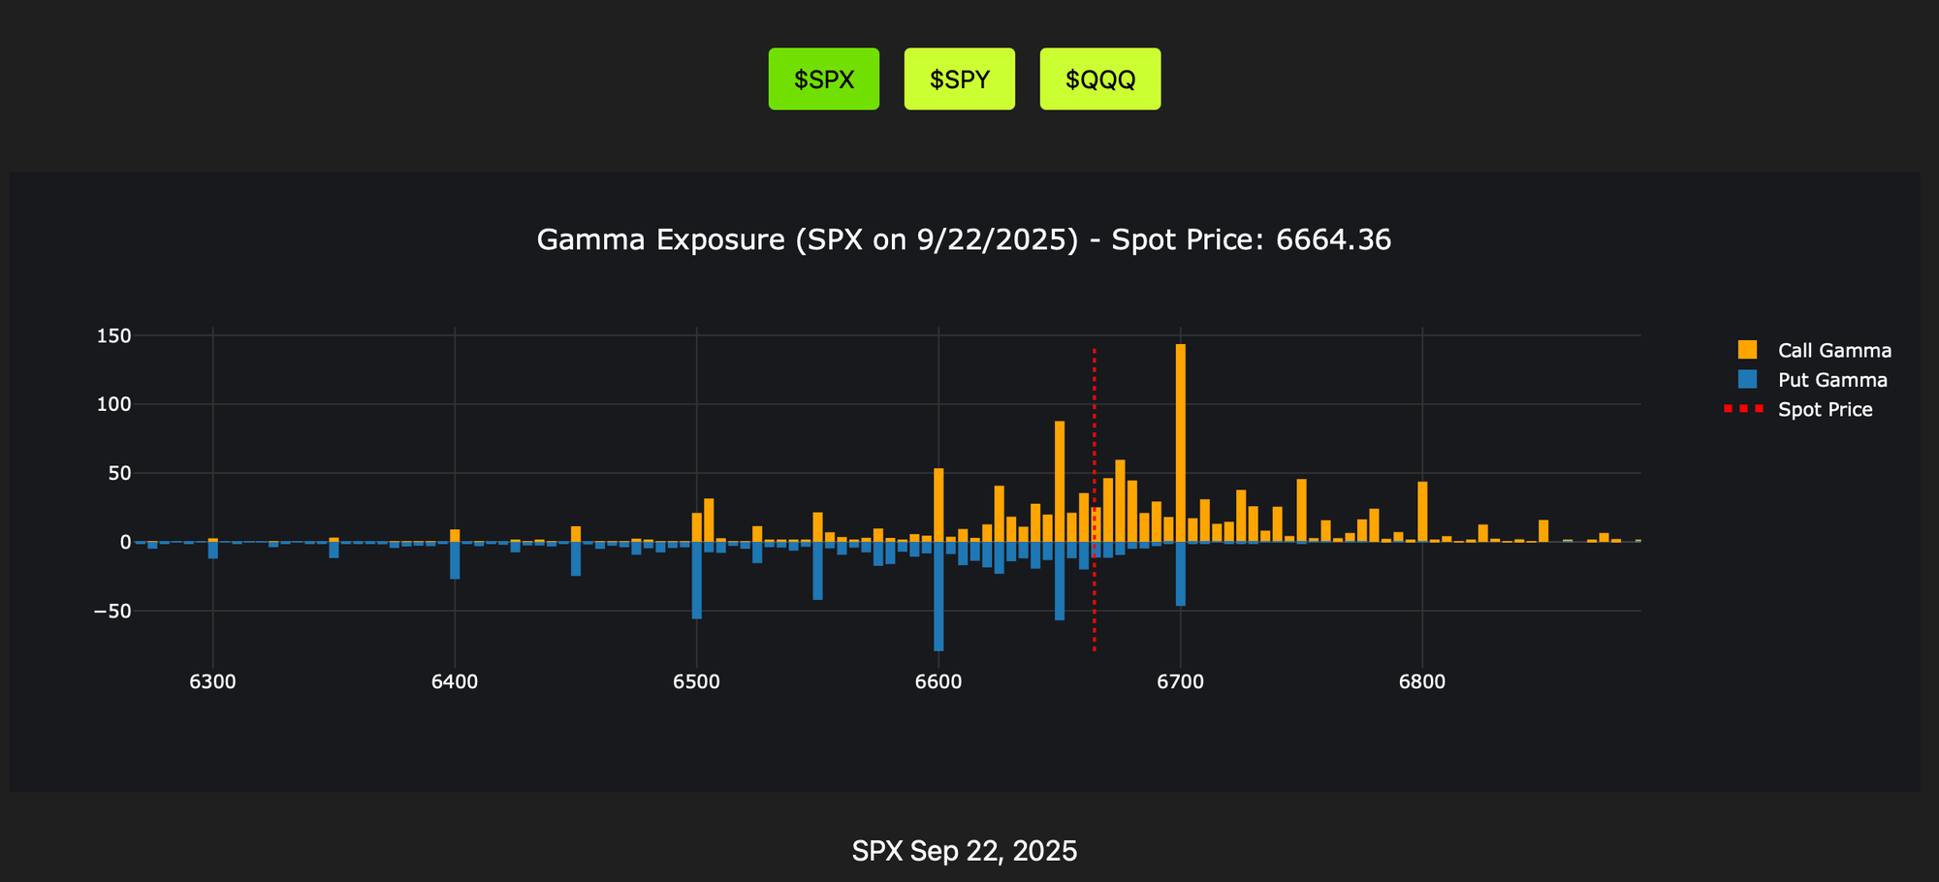Click the Gamma Exposure chart title
This screenshot has width=1939, height=882.
point(964,240)
